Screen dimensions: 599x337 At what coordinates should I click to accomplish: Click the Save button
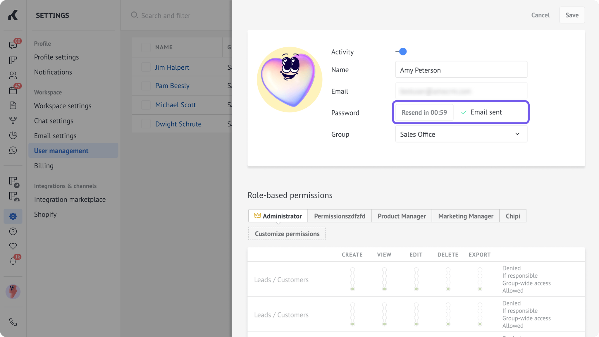coord(572,15)
